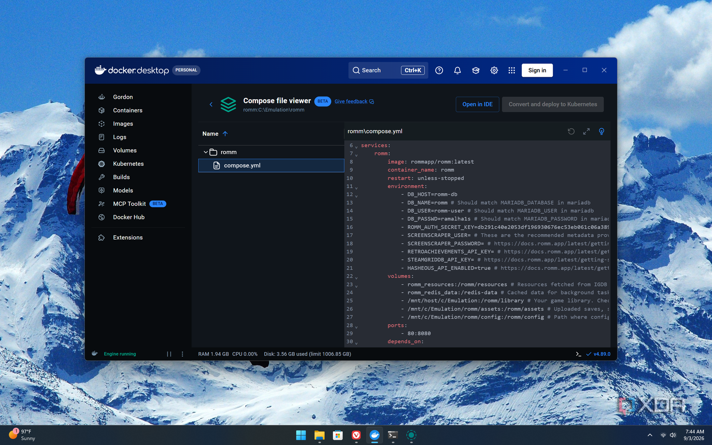
Task: Open the Windows Start menu
Action: [301, 435]
